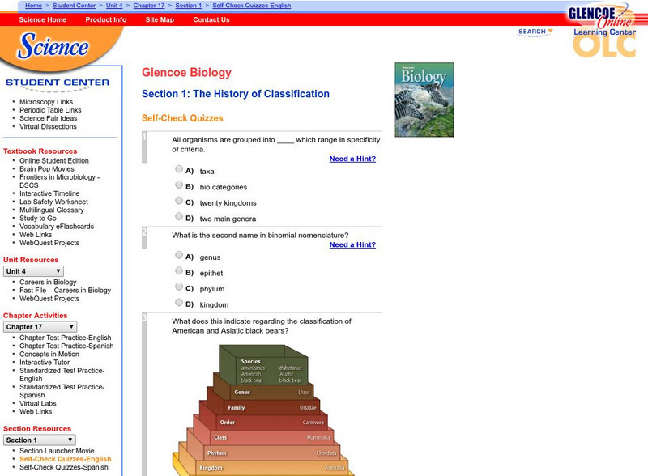
Task: Open Self-Check Quizzes-Spanish in sidebar
Action: coord(64,467)
